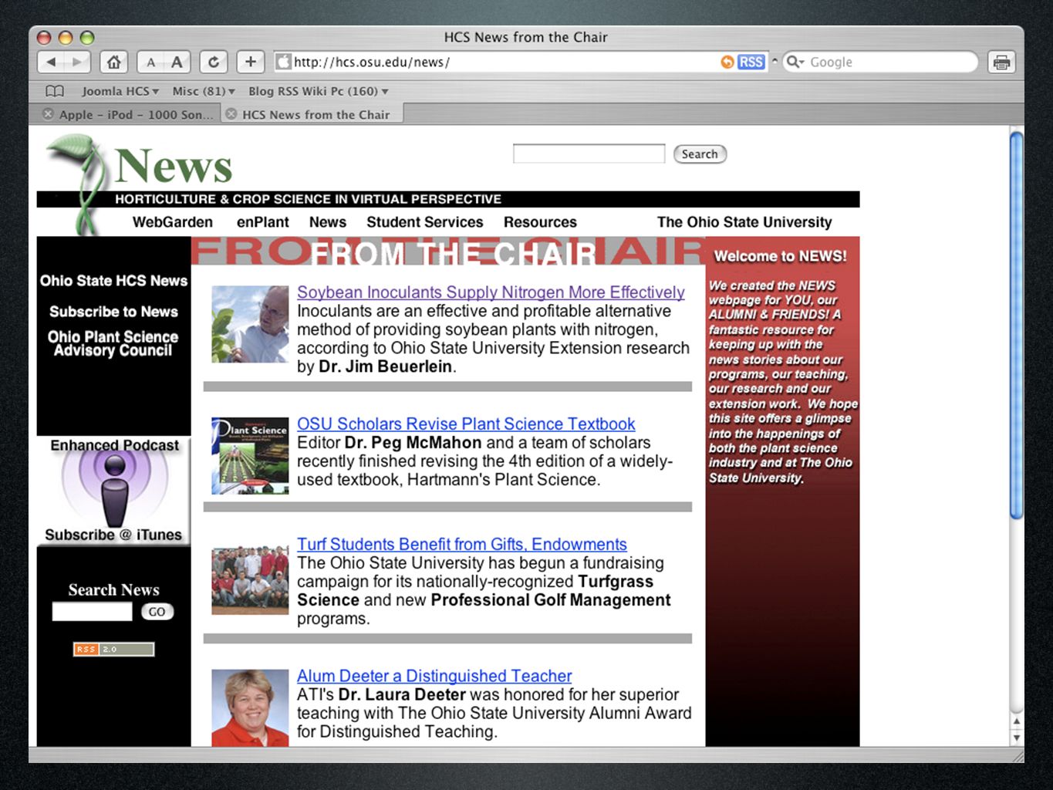Viewport: 1053px width, 790px height.
Task: Go to The Ohio State University link
Action: click(x=744, y=222)
